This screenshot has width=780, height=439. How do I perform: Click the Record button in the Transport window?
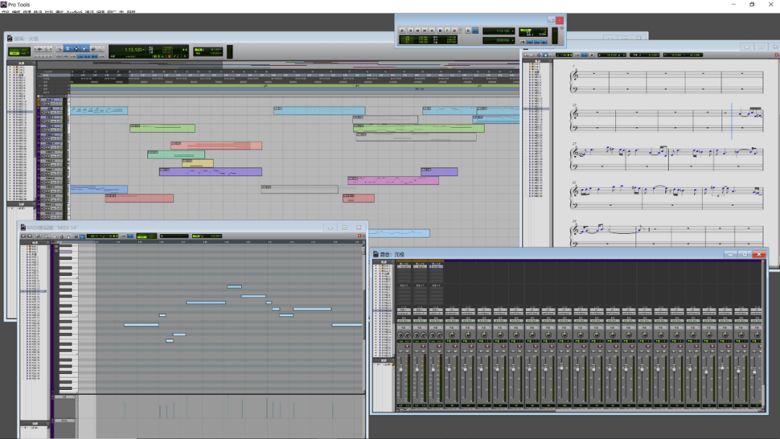coord(454,30)
